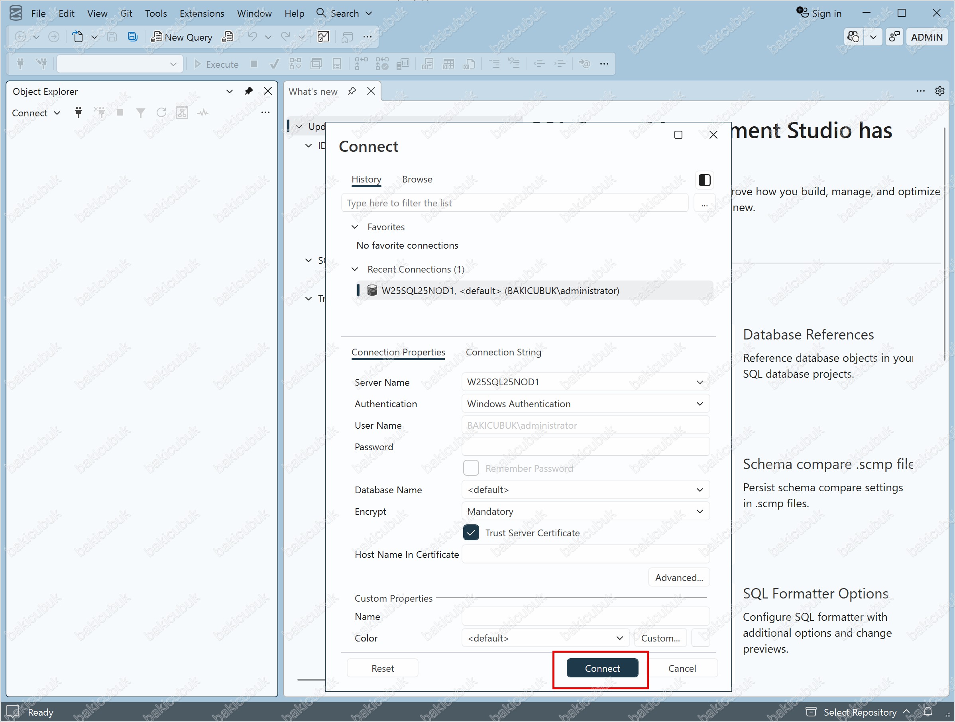
Task: Click the Send Feedback icon left of ADMIN
Action: 894,37
